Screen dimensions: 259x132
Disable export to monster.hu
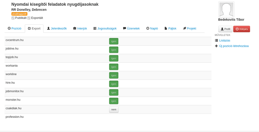[x=114, y=101]
